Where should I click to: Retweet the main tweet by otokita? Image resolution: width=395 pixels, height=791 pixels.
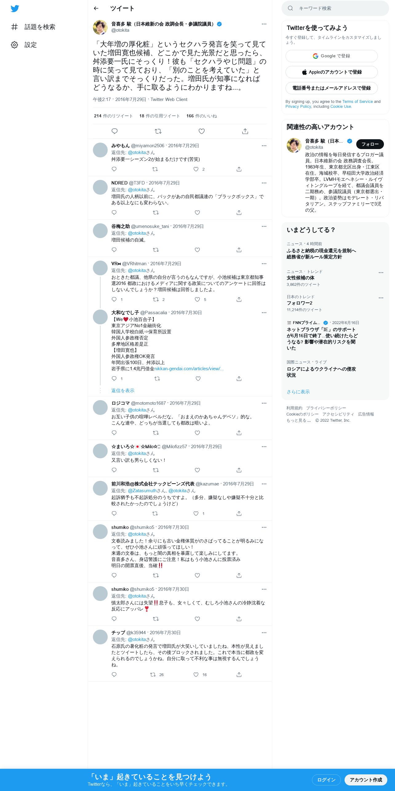click(158, 131)
